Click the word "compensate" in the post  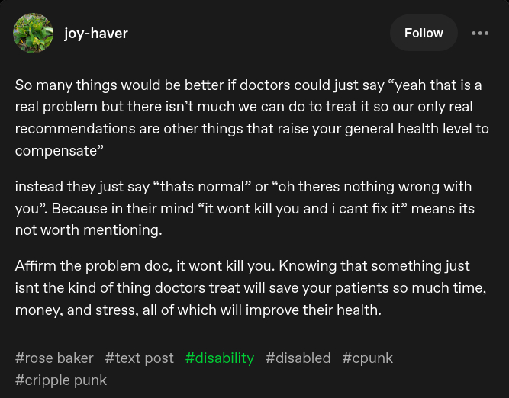tap(56, 150)
